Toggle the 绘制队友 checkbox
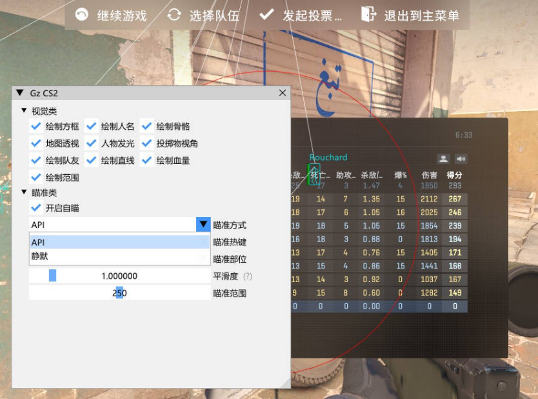 coord(35,160)
